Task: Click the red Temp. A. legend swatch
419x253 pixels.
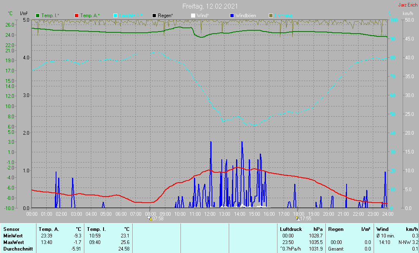Action: click(77, 16)
